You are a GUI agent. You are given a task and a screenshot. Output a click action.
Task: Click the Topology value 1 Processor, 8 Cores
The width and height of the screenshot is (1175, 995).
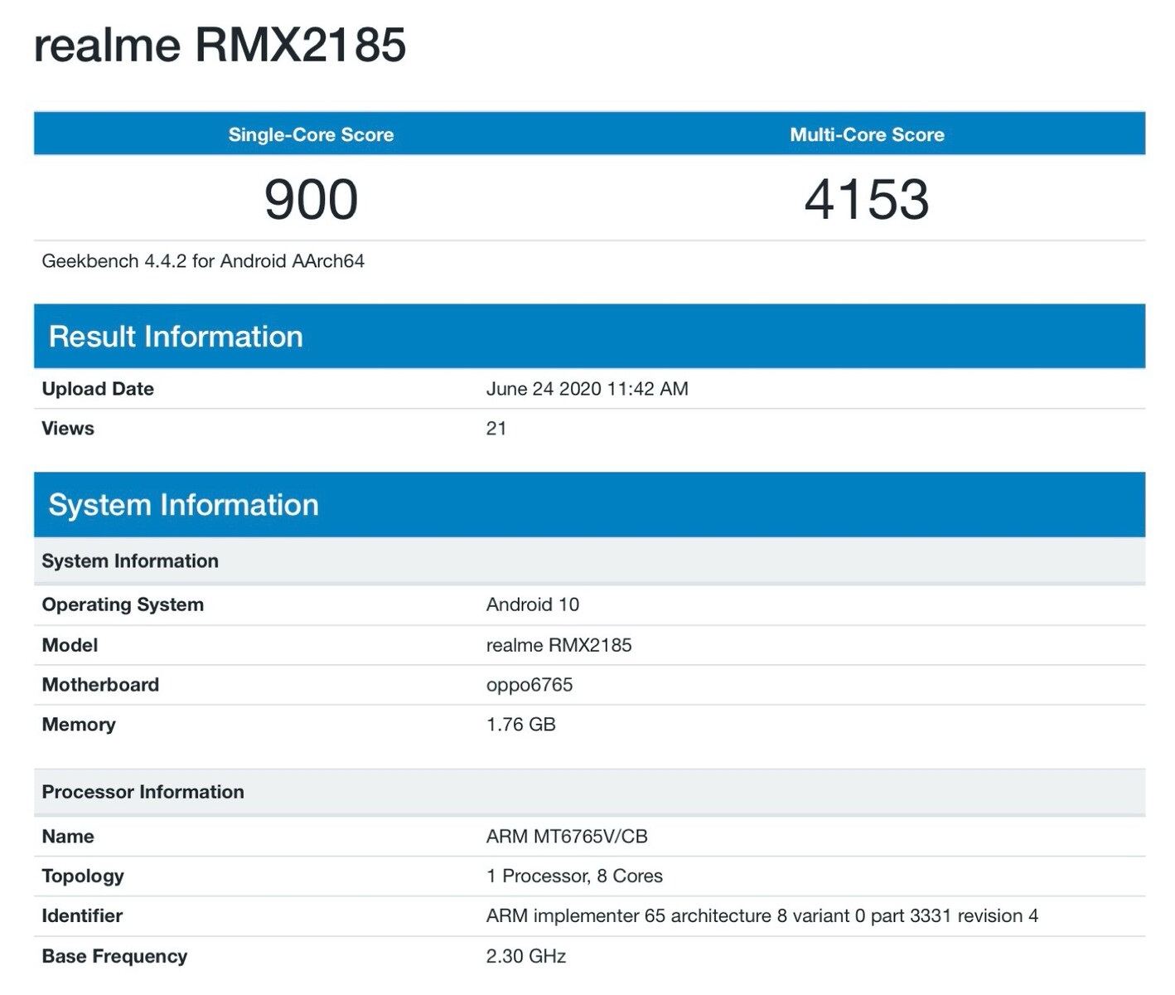pos(574,876)
